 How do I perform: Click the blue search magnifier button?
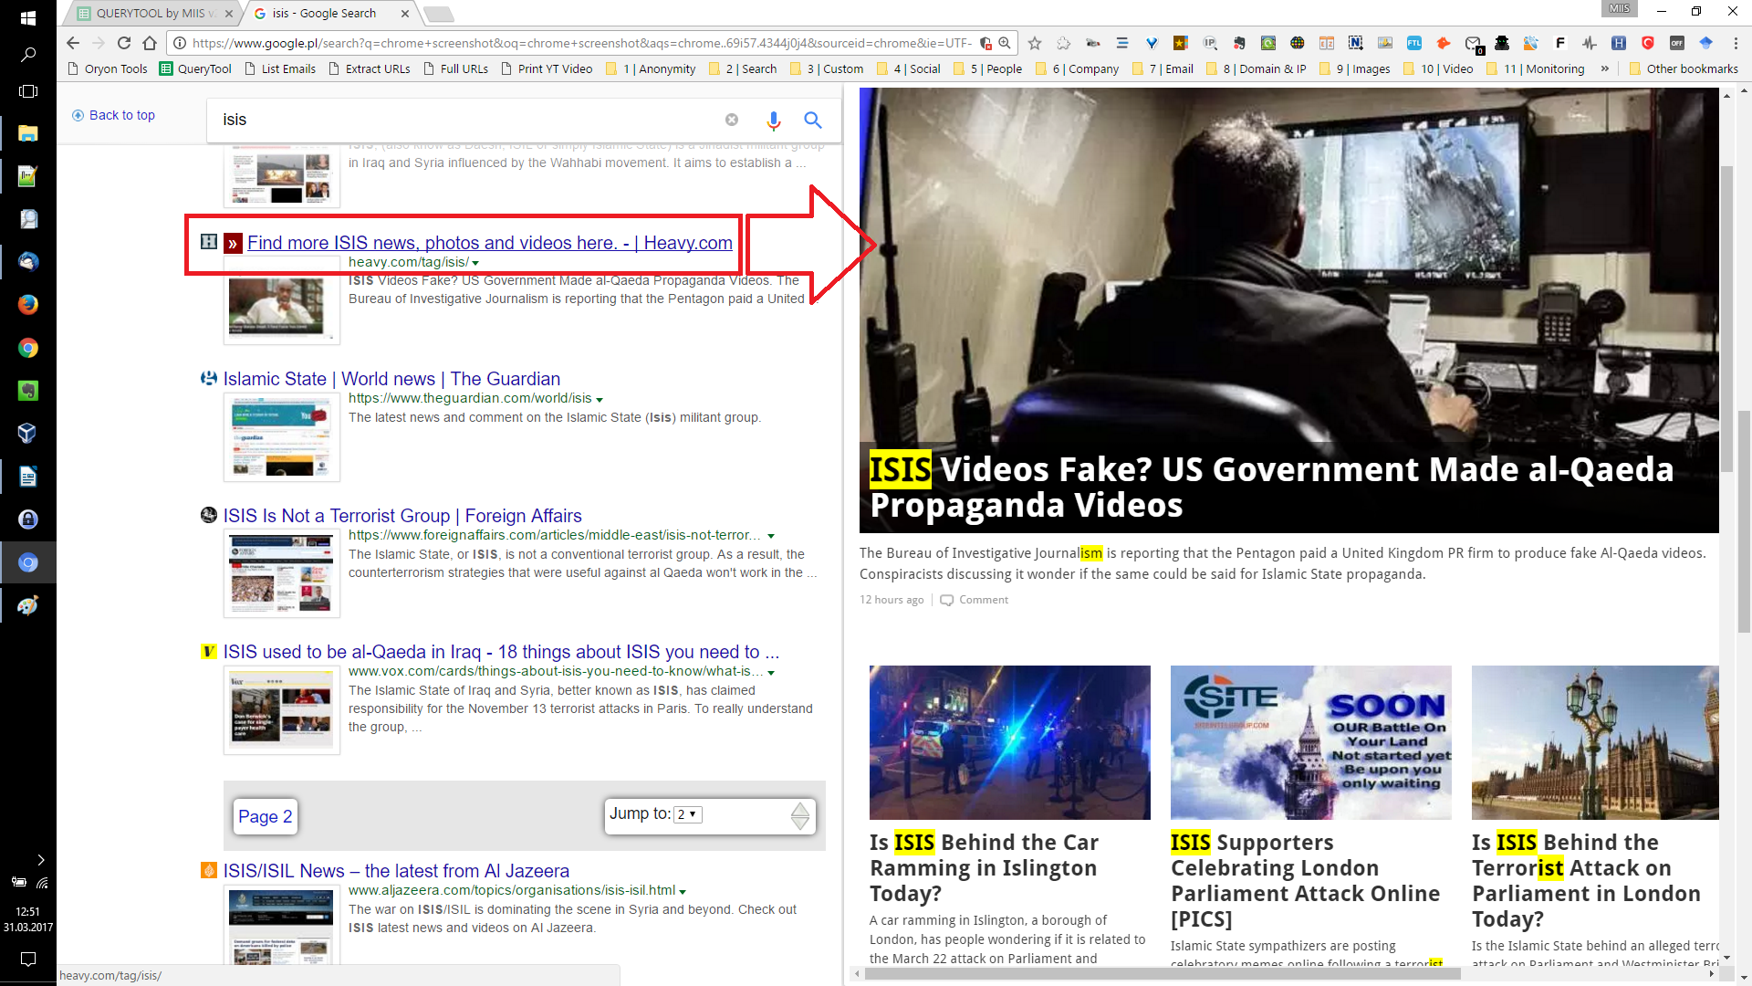coord(812,120)
